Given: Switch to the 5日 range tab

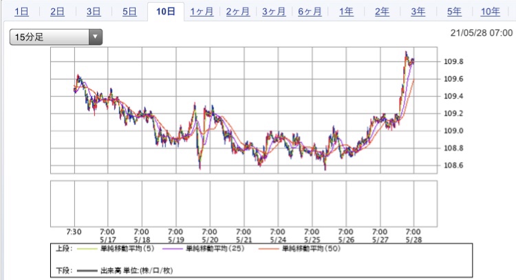Looking at the screenshot, I should click(x=129, y=12).
